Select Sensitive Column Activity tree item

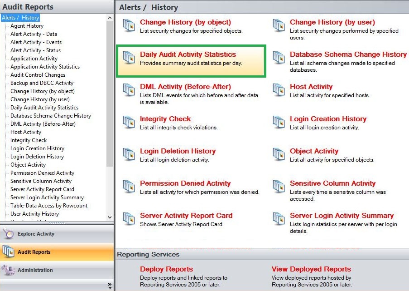[41, 181]
